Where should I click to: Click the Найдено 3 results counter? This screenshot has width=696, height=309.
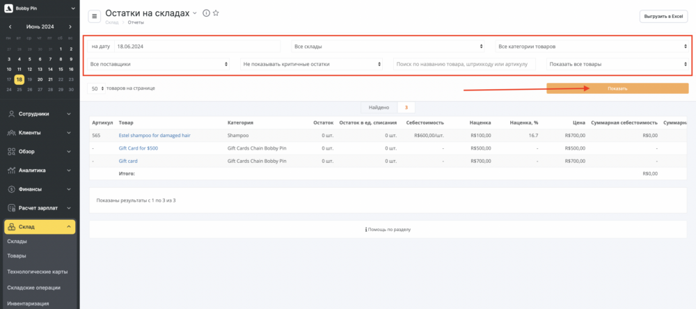click(388, 107)
